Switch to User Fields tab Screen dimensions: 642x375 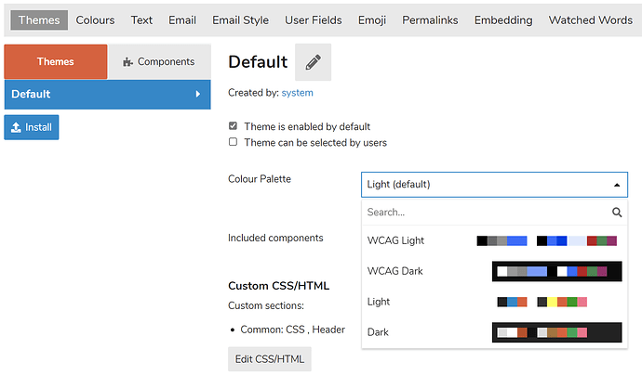(314, 20)
